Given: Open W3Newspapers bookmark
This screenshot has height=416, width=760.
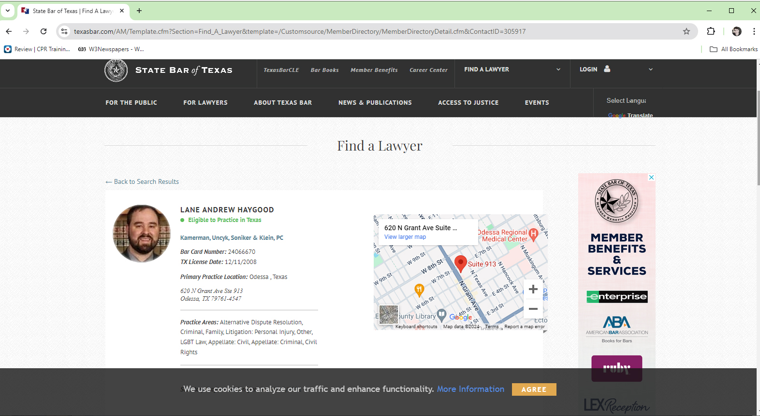Looking at the screenshot, I should (x=111, y=49).
